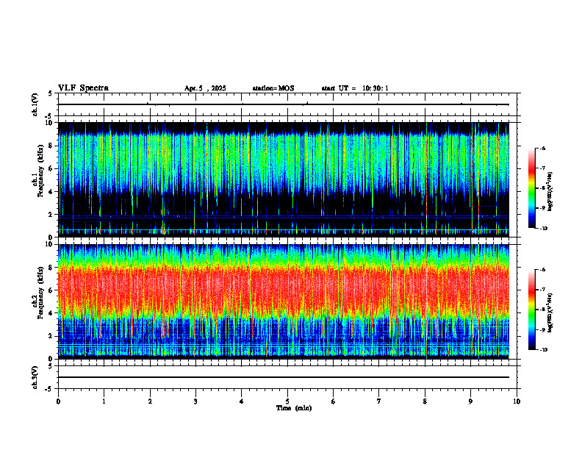Click the 'ch.1(V)' axis label
This screenshot has width=582, height=450.
pos(35,104)
